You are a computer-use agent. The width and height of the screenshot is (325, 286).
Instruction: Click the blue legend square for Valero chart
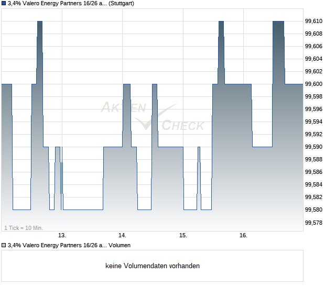pyautogui.click(x=4, y=3)
